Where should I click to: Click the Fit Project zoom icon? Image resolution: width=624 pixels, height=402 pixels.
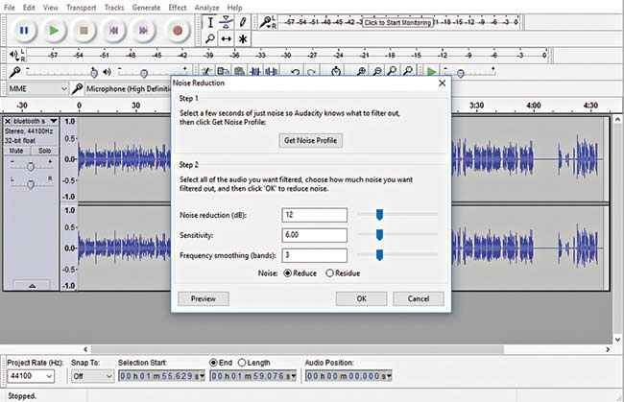click(408, 72)
